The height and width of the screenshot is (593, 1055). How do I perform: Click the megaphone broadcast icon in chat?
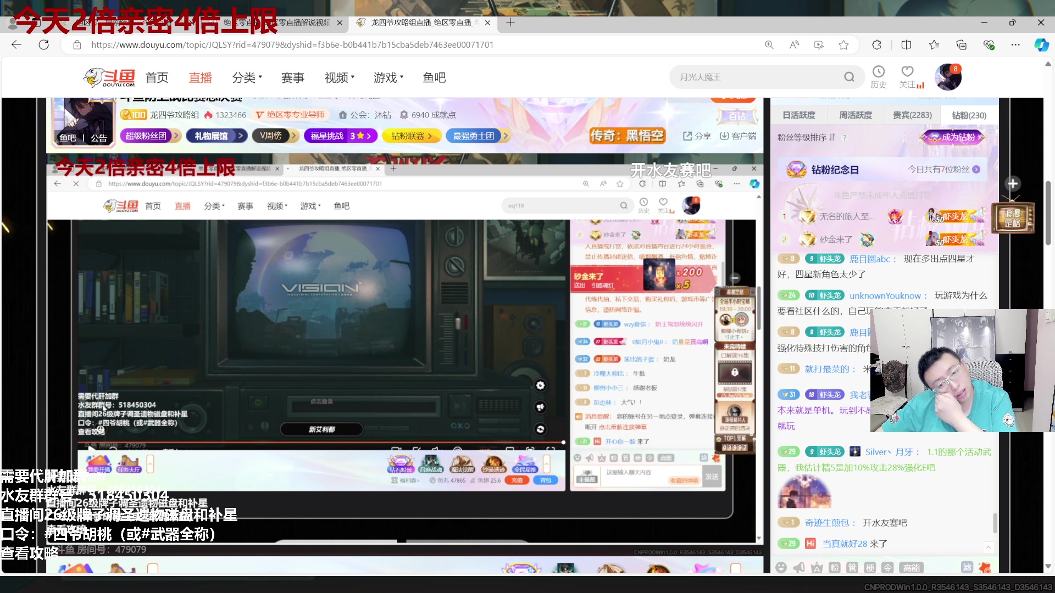point(799,567)
